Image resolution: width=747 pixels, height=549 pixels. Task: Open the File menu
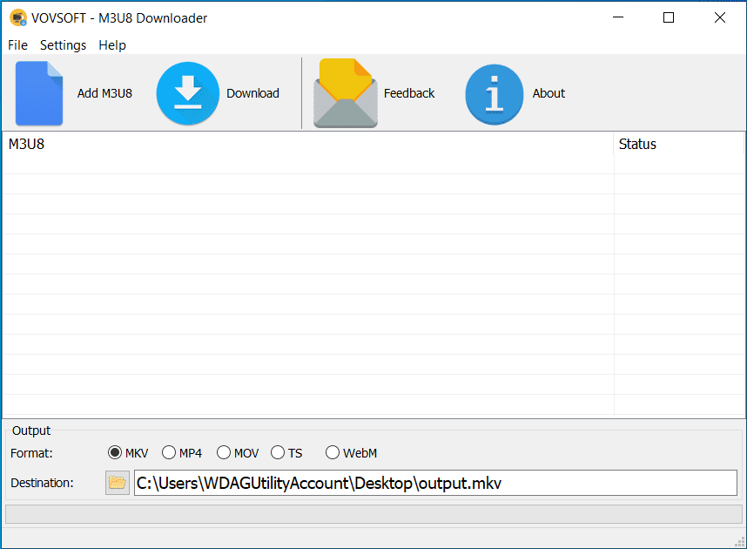pyautogui.click(x=17, y=45)
